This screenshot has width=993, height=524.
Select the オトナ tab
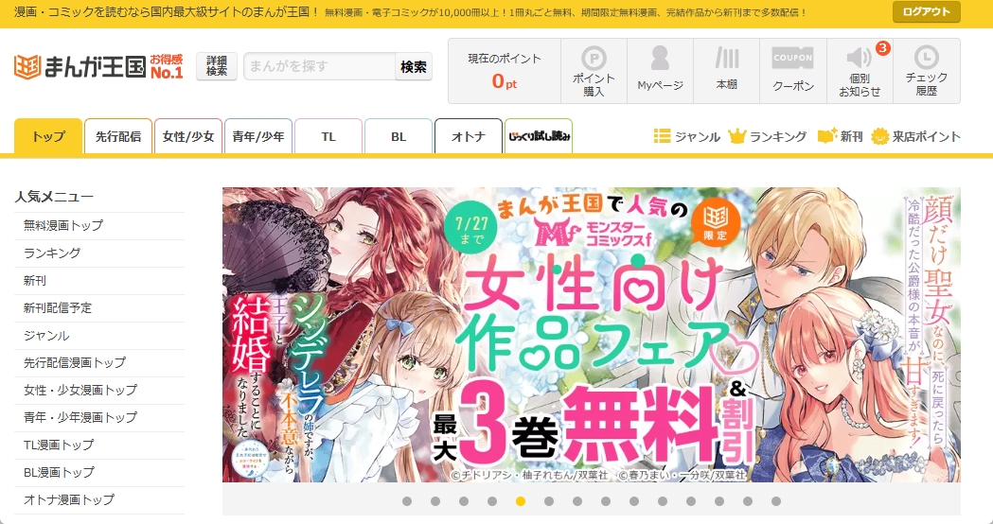[x=469, y=136]
